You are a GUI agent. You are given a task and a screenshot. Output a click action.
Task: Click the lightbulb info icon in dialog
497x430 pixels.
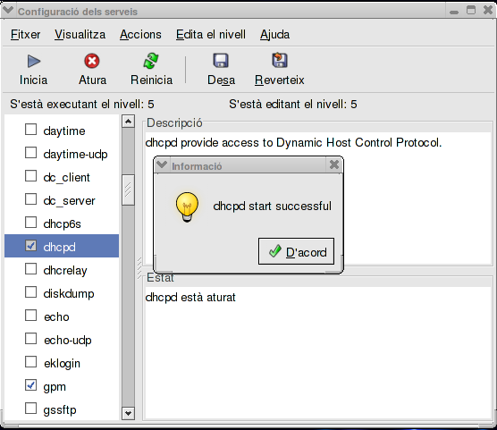[x=187, y=207]
